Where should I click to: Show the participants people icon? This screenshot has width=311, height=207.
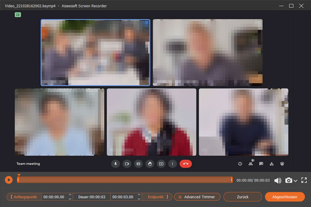tap(251, 164)
